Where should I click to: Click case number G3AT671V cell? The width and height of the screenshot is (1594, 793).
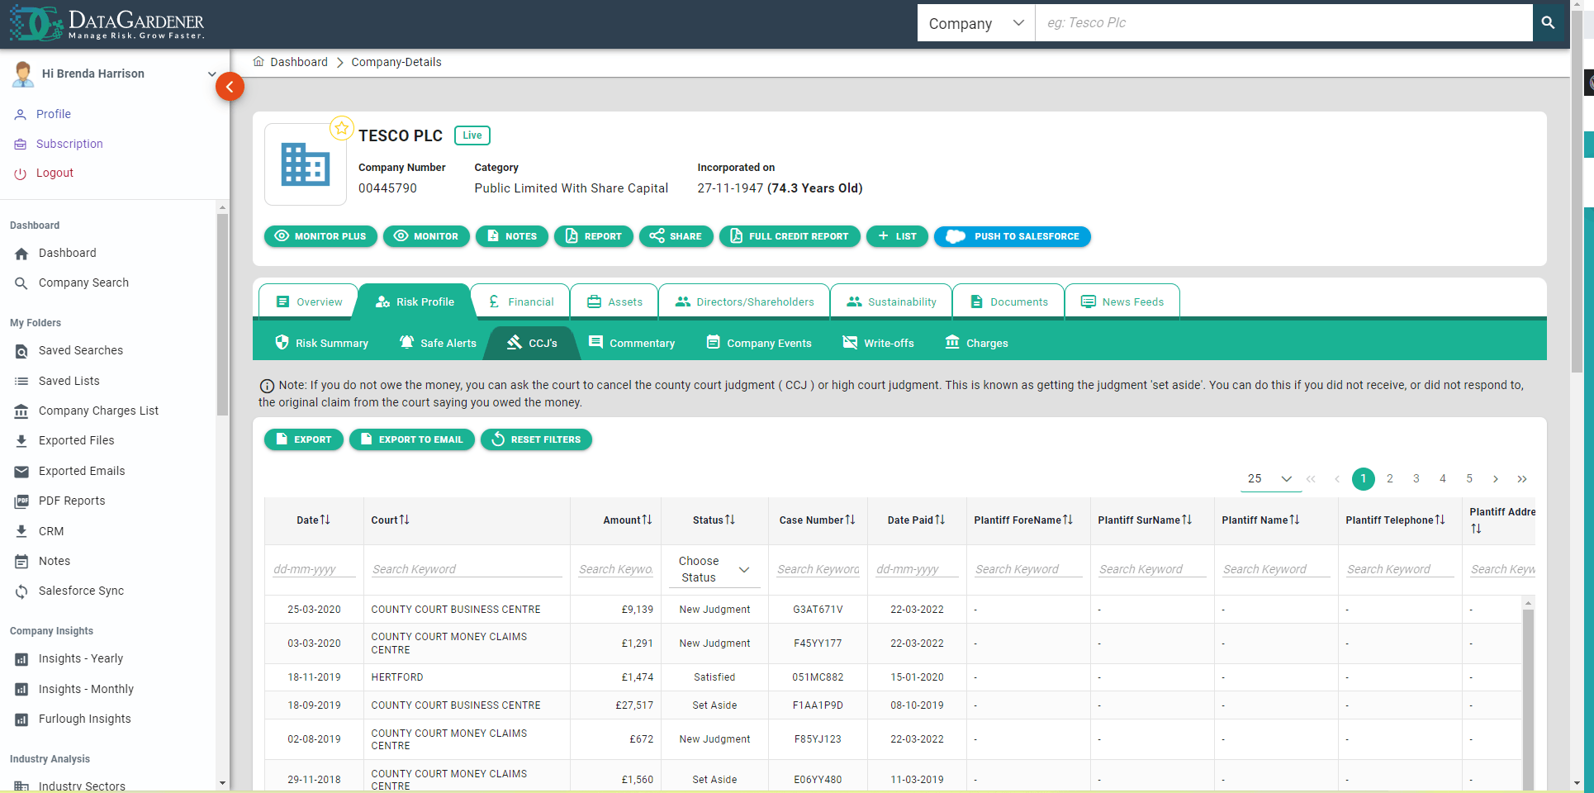point(818,610)
